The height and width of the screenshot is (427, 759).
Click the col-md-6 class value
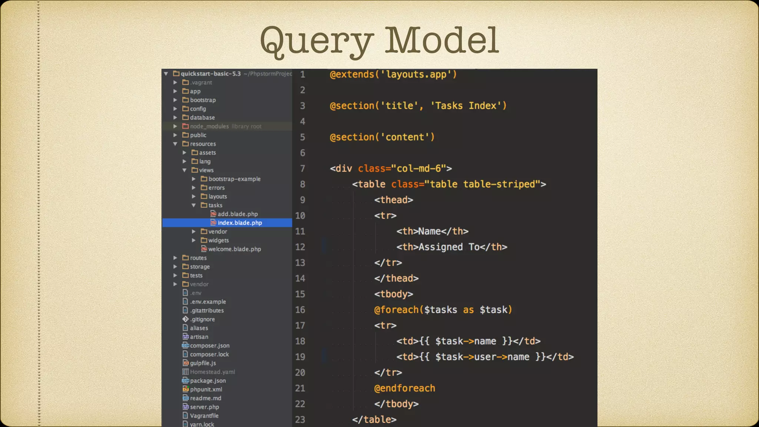[x=419, y=169]
